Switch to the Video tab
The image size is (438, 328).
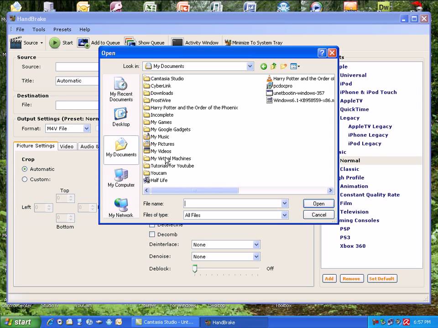click(x=67, y=146)
